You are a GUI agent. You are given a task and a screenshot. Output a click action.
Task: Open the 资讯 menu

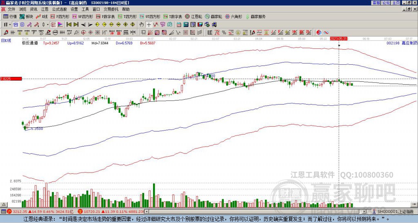point(33,9)
